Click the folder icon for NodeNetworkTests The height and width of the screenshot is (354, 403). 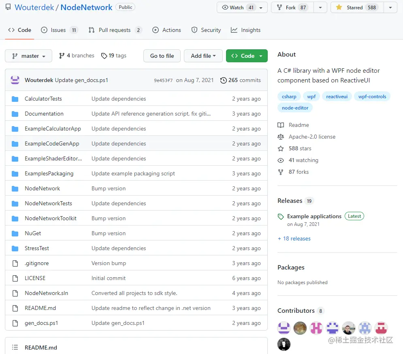tap(15, 203)
